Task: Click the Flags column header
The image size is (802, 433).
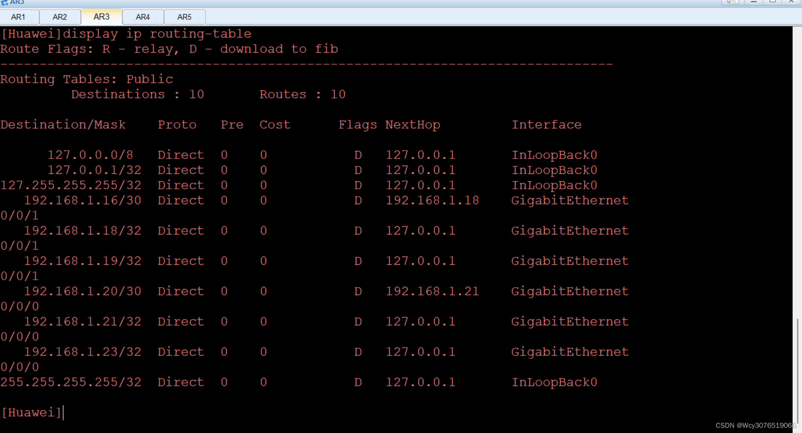Action: pos(358,125)
